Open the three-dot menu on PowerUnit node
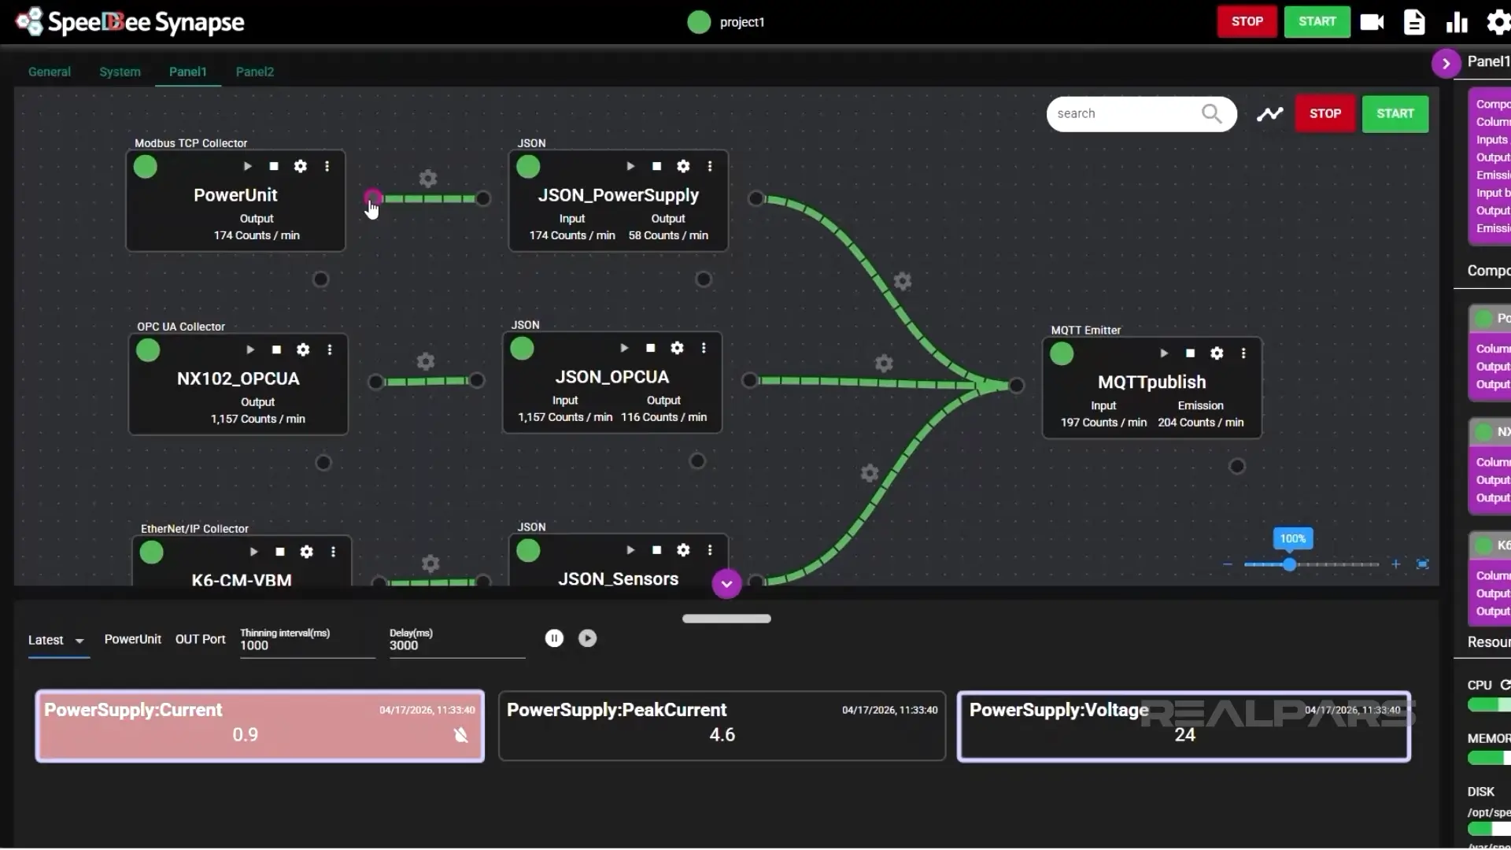Screen dimensions: 1511x850 pyautogui.click(x=327, y=166)
